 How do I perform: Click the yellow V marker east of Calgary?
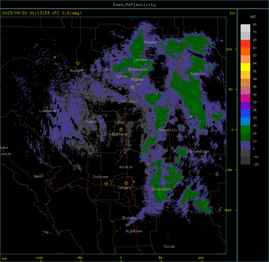[134, 182]
